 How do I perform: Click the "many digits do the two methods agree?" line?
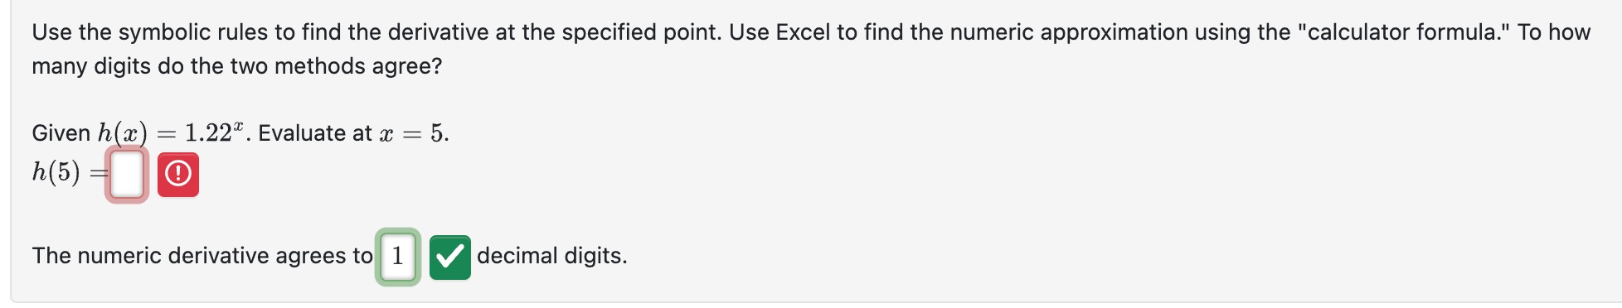(237, 66)
